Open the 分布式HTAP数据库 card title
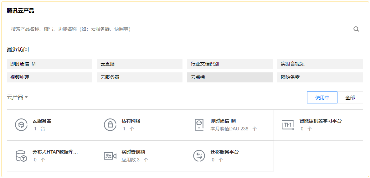Viewport: 370px width, 178px height. 55,152
